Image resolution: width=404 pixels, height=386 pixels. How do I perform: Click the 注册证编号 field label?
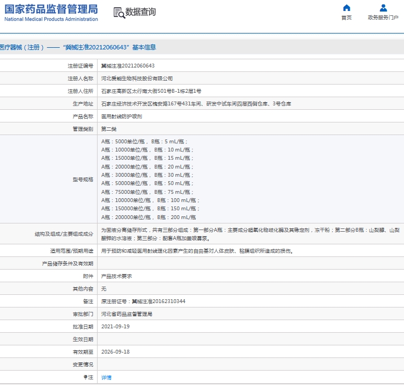(81, 66)
